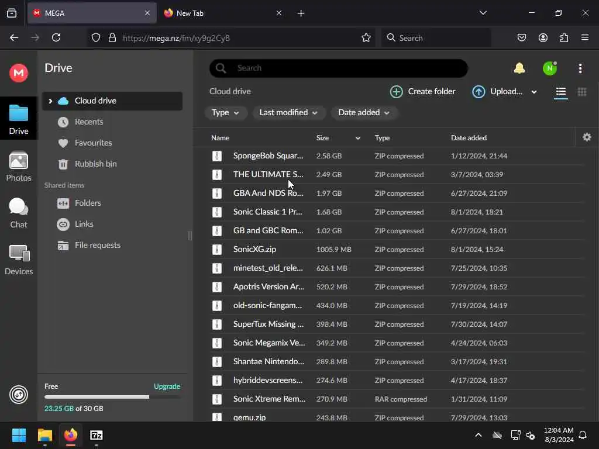This screenshot has width=599, height=449.
Task: Bookmark this page with the star icon
Action: pyautogui.click(x=366, y=37)
